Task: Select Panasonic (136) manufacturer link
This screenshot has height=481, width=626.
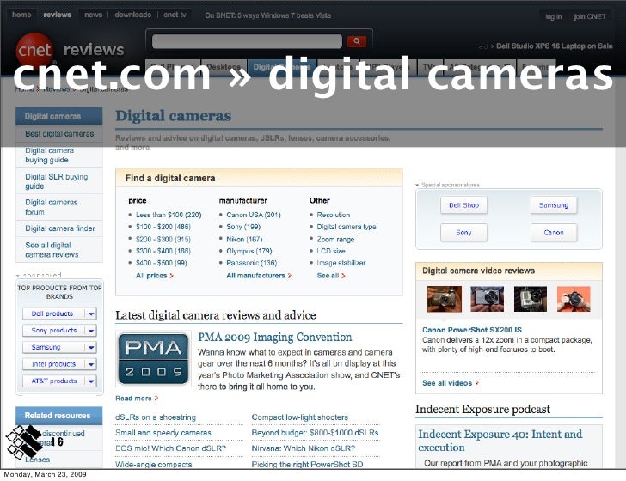Action: pyautogui.click(x=251, y=263)
